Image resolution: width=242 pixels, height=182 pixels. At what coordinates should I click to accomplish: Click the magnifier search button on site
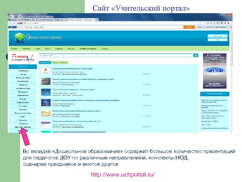[x=196, y=55]
